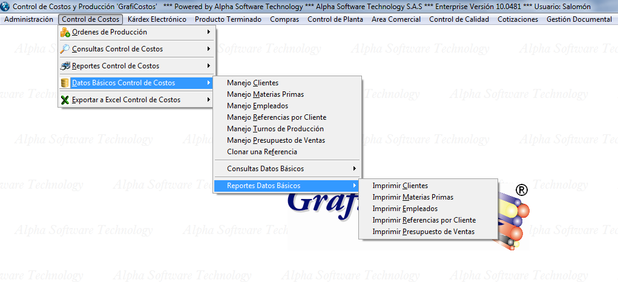Click the Exportar a Excel icon
This screenshot has height=303, width=618.
[x=65, y=100]
